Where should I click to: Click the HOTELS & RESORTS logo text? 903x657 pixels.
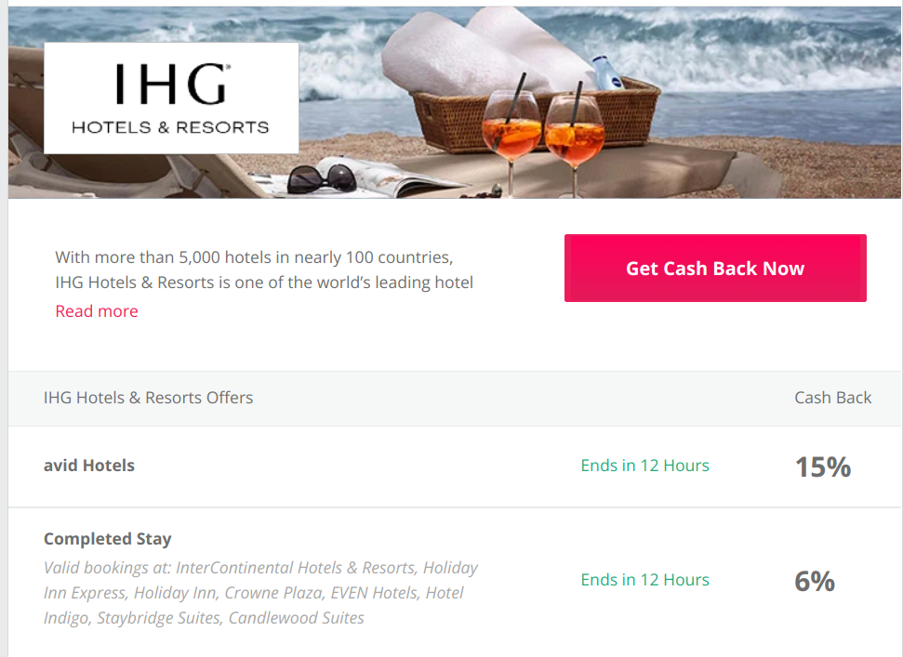(x=170, y=127)
